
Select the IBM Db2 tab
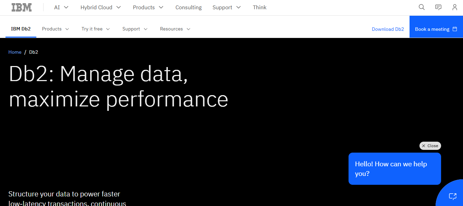pos(21,29)
